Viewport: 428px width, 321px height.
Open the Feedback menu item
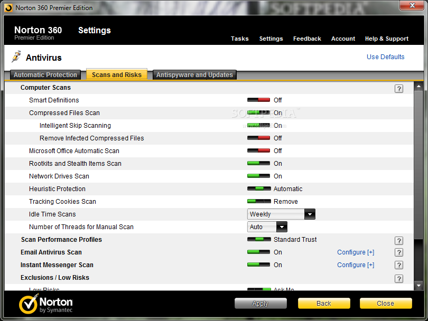[x=307, y=39]
